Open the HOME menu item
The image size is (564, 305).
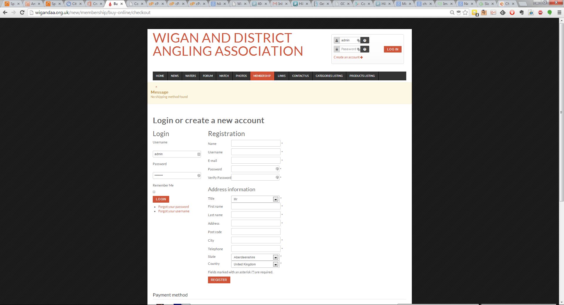tap(160, 76)
